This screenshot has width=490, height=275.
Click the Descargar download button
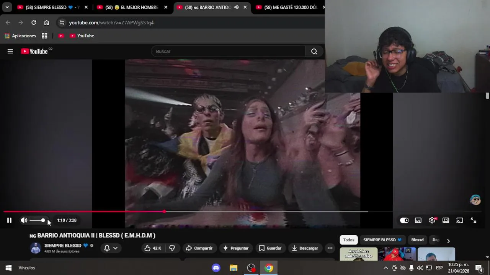click(x=305, y=248)
